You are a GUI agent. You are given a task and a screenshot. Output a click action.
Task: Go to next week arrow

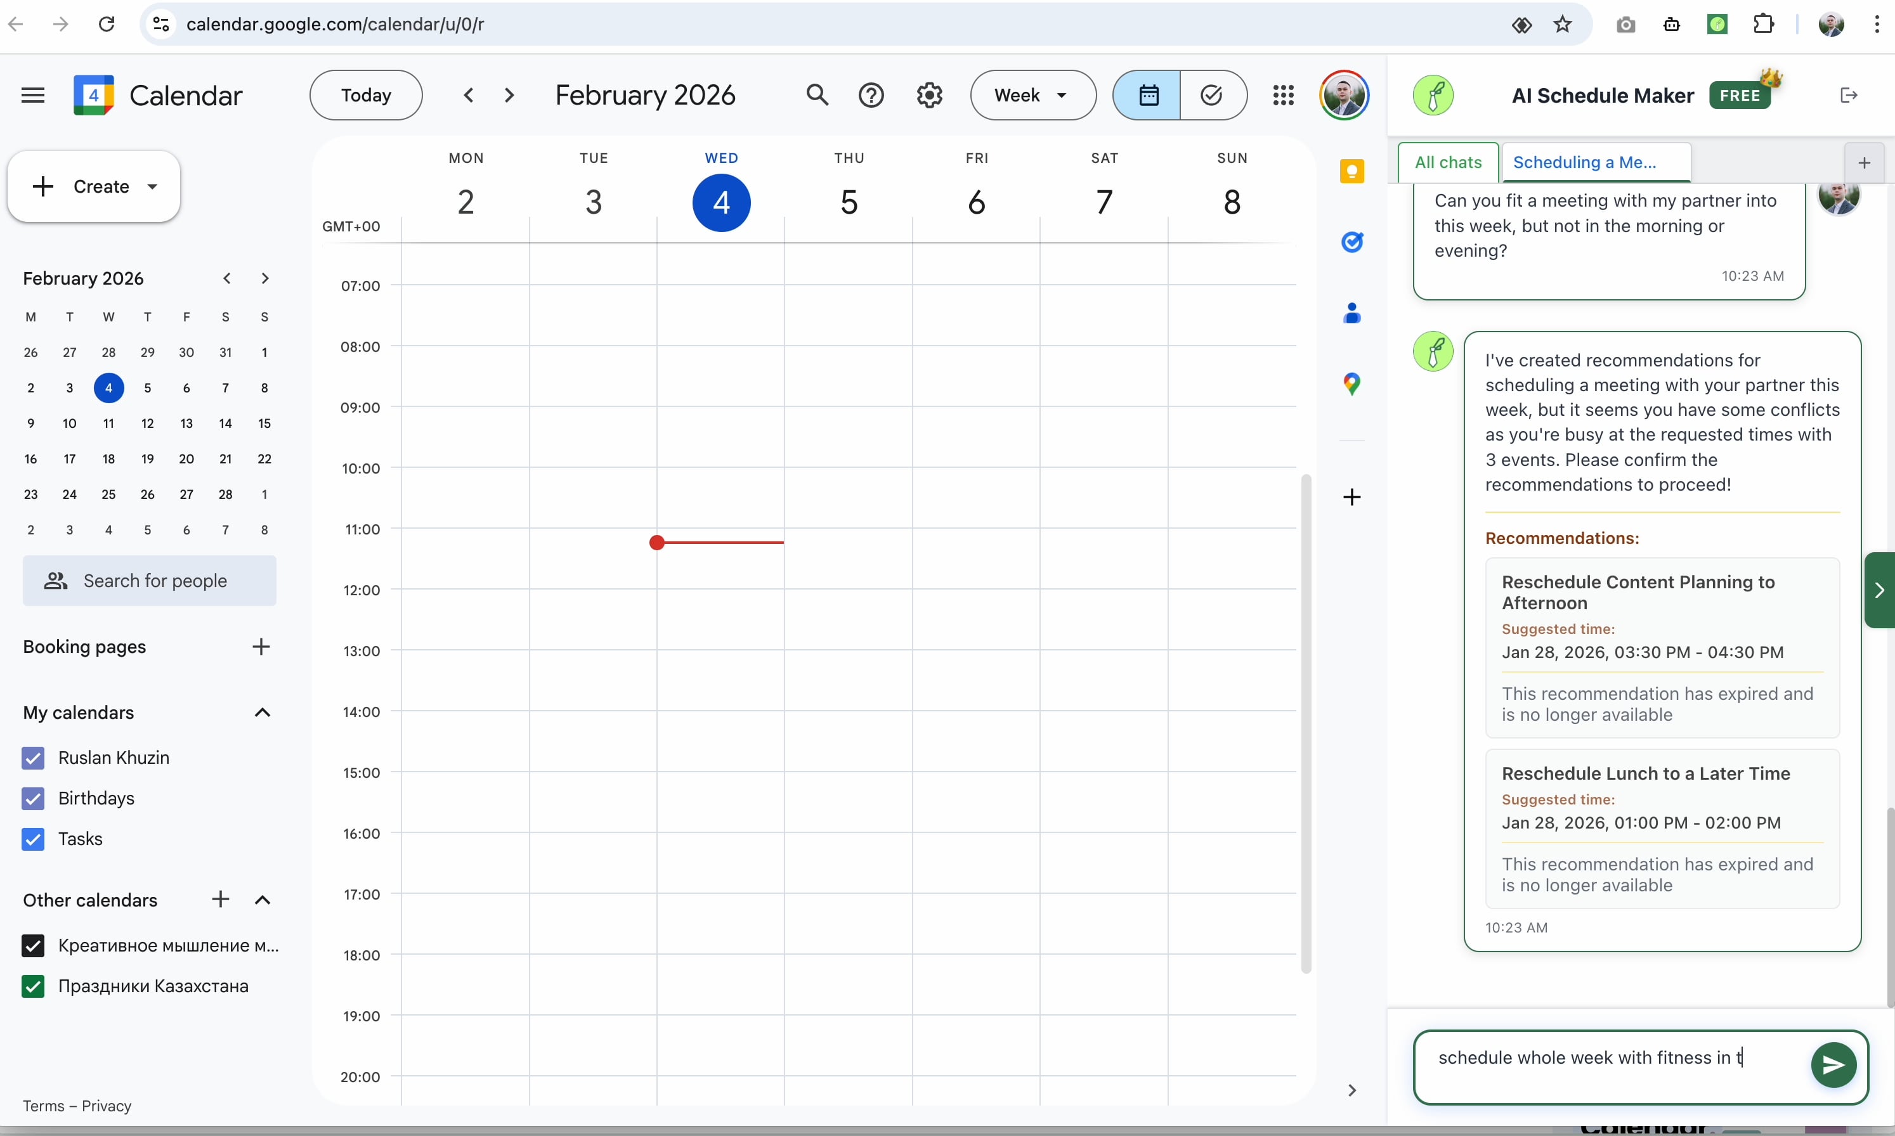(x=509, y=95)
